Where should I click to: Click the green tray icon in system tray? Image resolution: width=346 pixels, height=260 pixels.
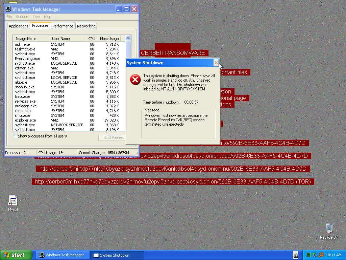309,255
